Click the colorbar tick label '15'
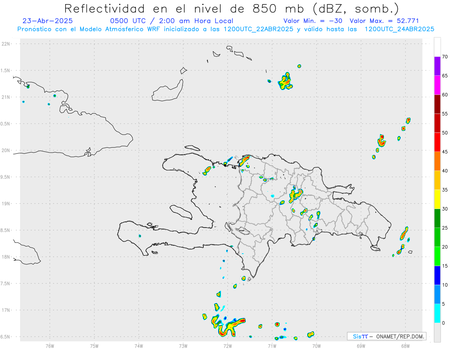The height and width of the screenshot is (351, 455). tap(445, 266)
